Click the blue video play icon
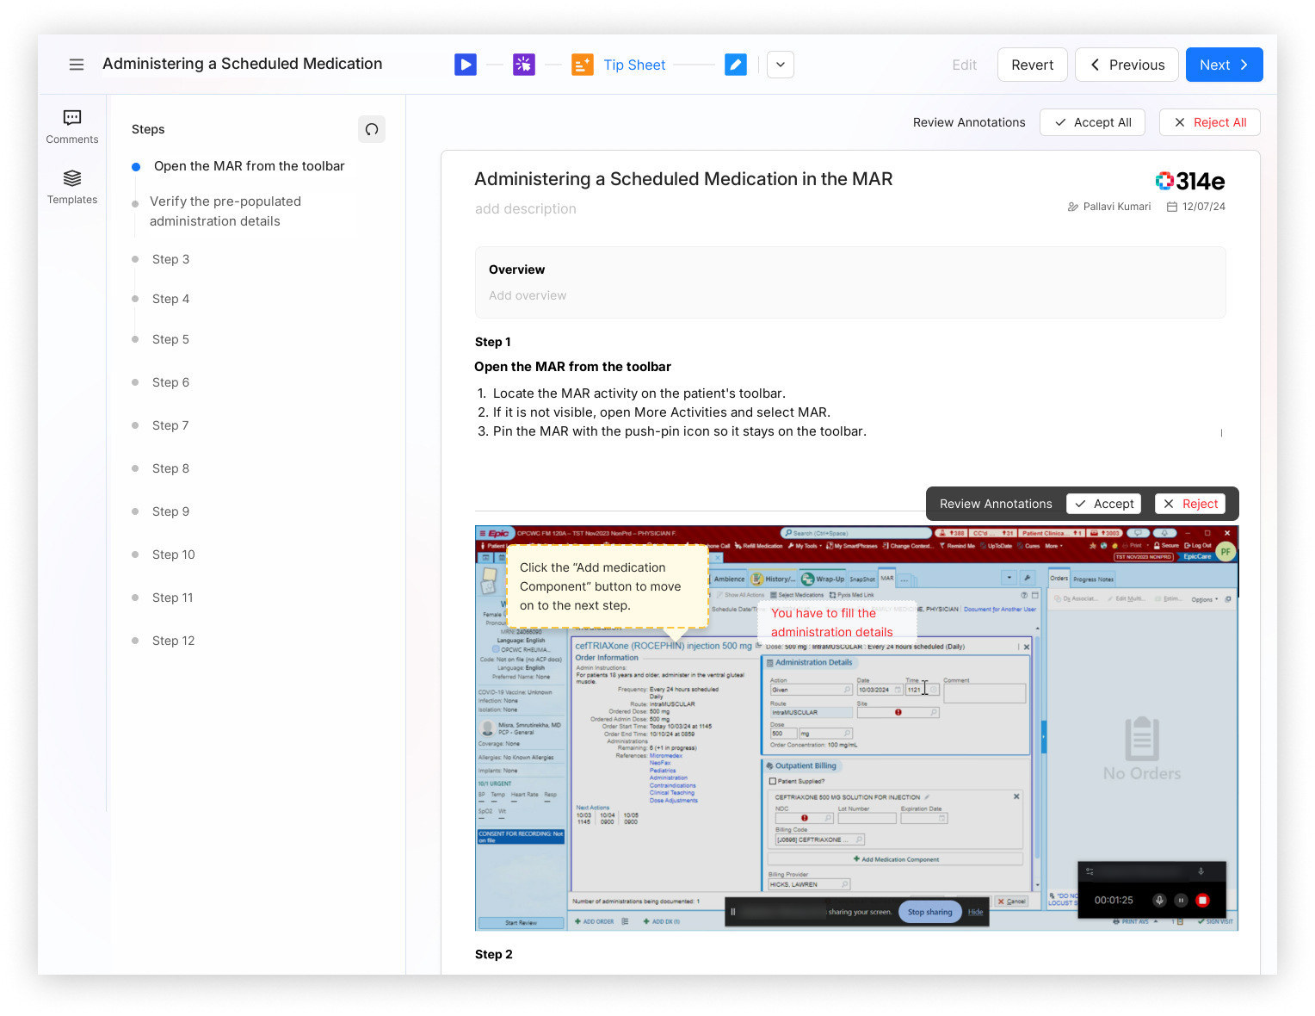 (x=466, y=65)
